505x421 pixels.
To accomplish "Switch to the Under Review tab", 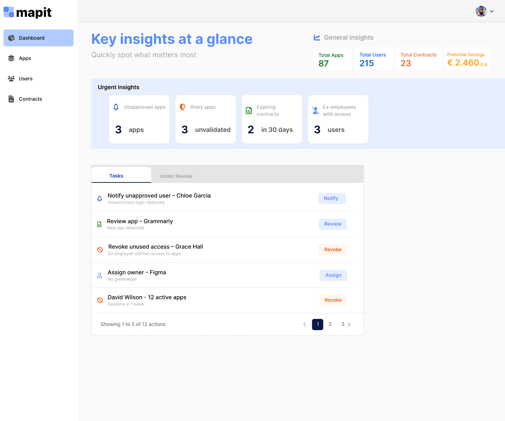I will (x=176, y=176).
